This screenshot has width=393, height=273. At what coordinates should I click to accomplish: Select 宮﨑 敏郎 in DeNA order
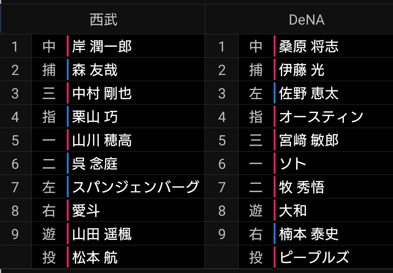tap(309, 140)
